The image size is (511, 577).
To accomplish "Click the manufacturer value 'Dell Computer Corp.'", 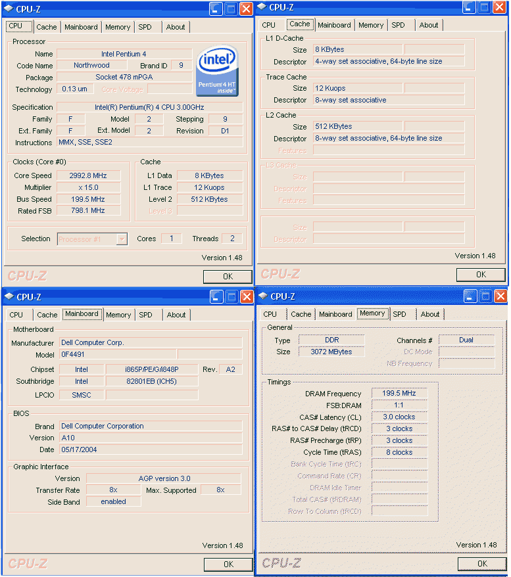I will coord(151,342).
